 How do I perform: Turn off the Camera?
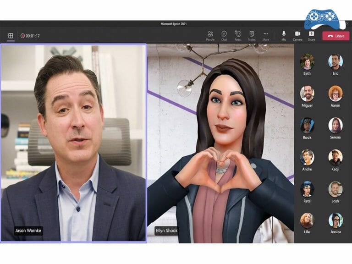point(297,35)
